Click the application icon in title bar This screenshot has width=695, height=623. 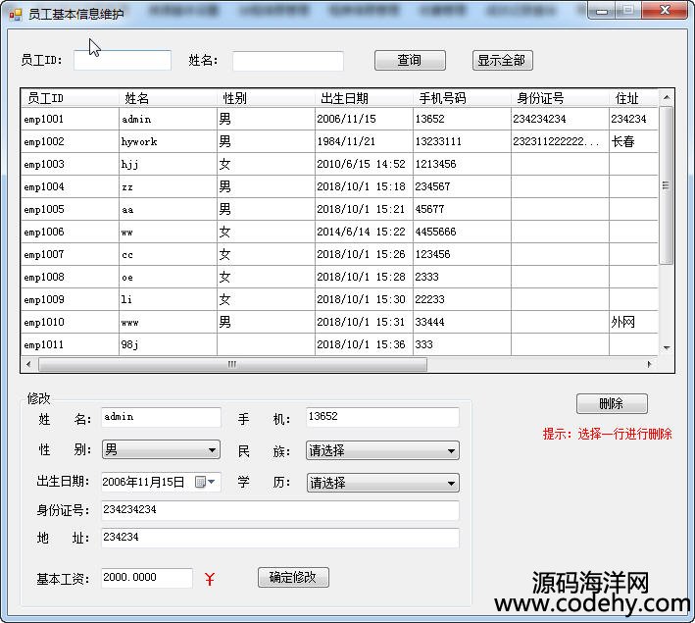[x=15, y=14]
